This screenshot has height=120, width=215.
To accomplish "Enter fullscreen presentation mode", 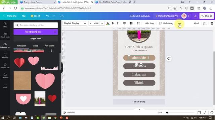I will [205, 113].
